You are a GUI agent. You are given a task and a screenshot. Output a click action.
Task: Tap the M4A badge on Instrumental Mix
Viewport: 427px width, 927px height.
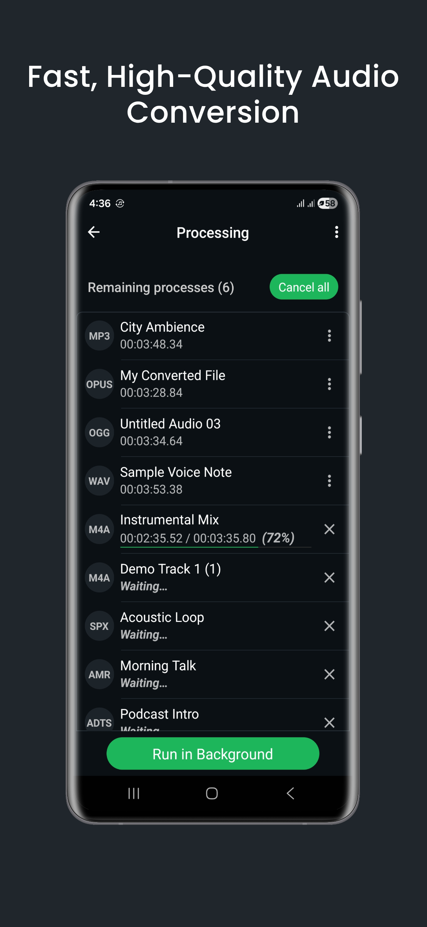99,529
